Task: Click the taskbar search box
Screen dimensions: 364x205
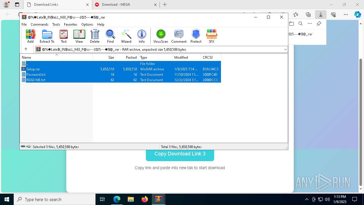Action: (x=55, y=199)
